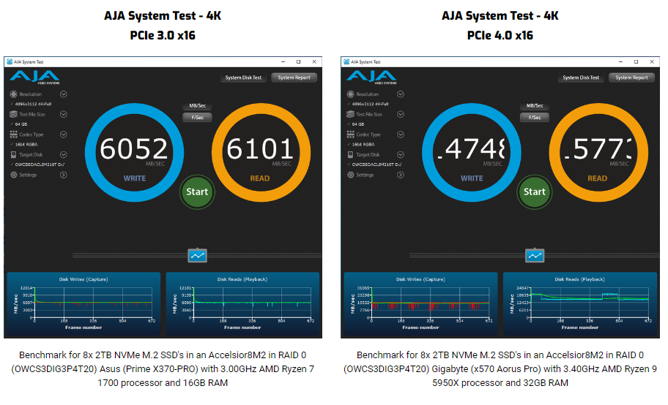Expand Test File Size dropdown in PCIe 3.0 window
Screen dimensions: 668x405
click(x=64, y=114)
